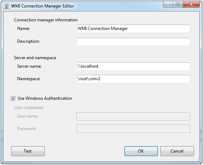Click the "User credentials" group heading

click(x=29, y=108)
